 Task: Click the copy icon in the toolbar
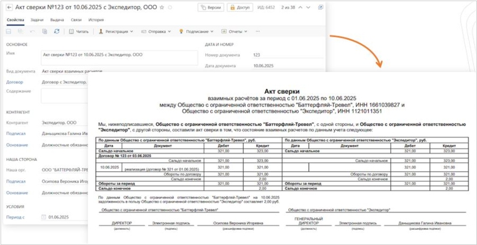coord(44,31)
